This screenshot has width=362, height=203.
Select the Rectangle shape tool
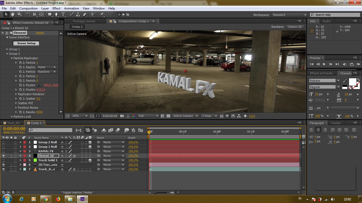50,15
